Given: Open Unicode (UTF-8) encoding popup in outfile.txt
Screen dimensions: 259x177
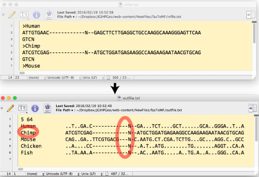Looking at the screenshot, I should pos(62,174).
